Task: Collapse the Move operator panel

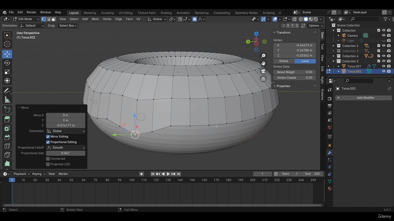Action: pyautogui.click(x=19, y=108)
